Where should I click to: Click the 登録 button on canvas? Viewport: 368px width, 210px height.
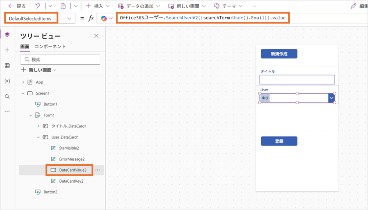279,141
